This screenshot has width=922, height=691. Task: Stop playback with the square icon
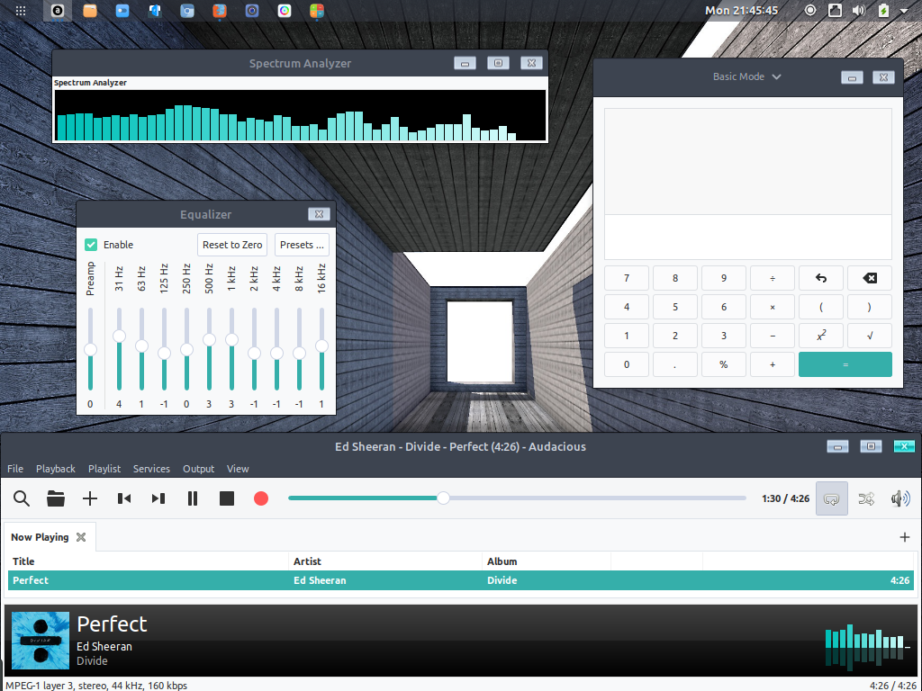(x=227, y=498)
